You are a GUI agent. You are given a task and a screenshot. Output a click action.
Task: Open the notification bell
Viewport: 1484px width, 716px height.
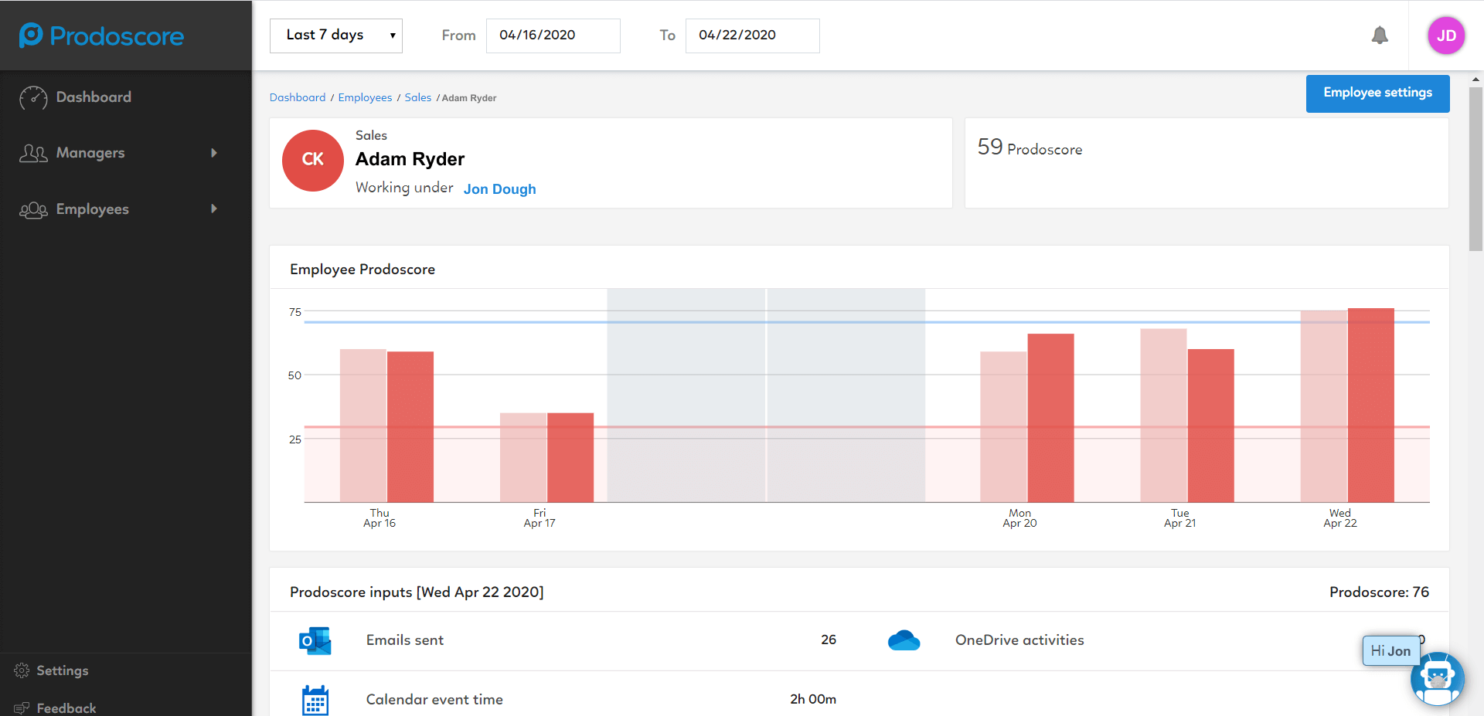1381,35
